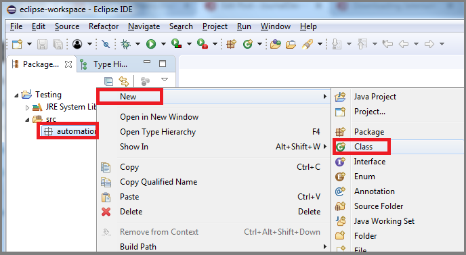Open the Run menu
466x255 pixels.
point(244,26)
